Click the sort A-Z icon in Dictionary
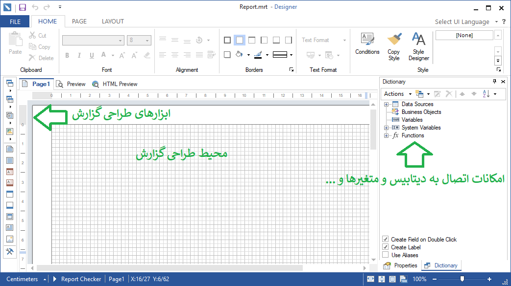 pos(486,94)
